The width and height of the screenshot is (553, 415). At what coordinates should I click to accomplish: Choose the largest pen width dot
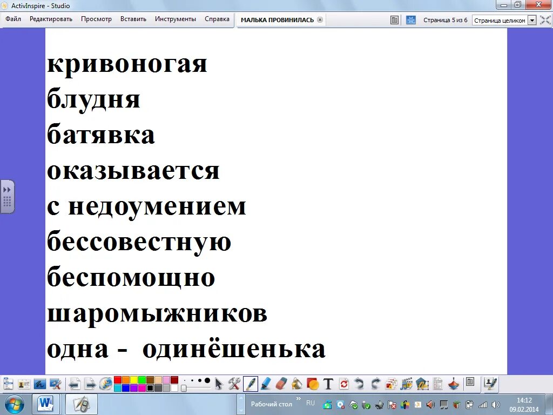(x=207, y=380)
